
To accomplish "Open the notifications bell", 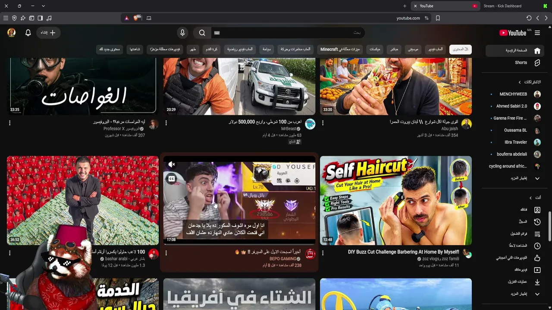I will point(28,33).
